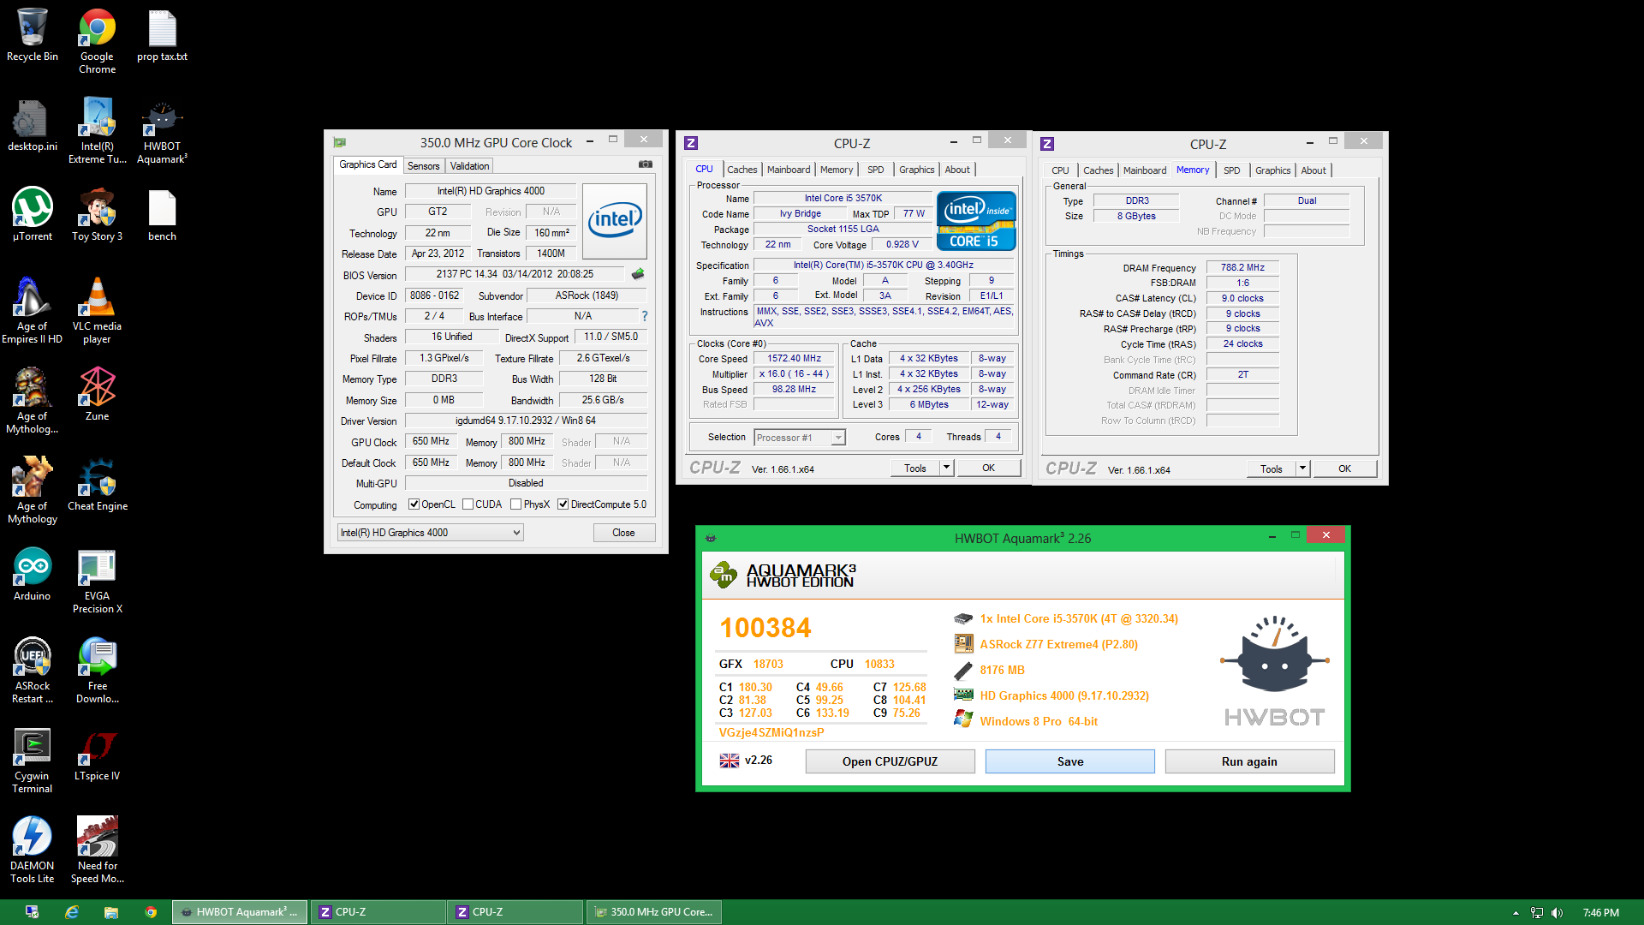Click Tools button in right CPU-Z window
1644x925 pixels.
1272,468
